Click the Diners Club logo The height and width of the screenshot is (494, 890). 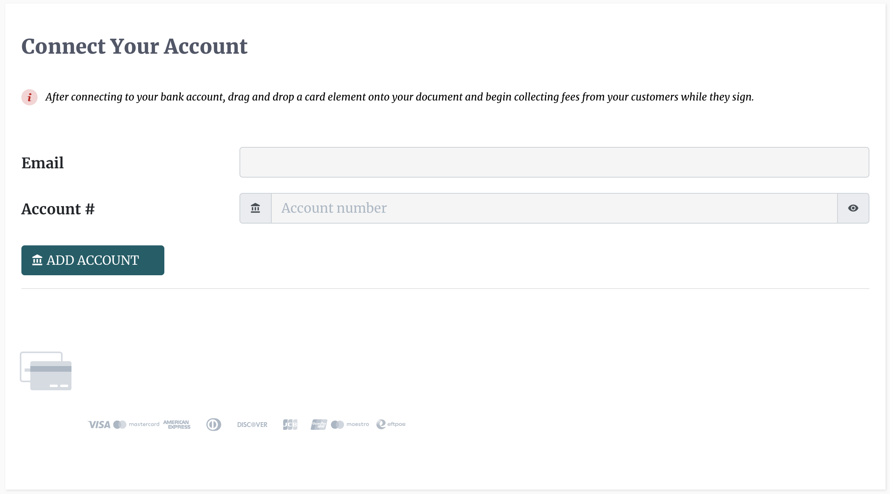coord(214,425)
